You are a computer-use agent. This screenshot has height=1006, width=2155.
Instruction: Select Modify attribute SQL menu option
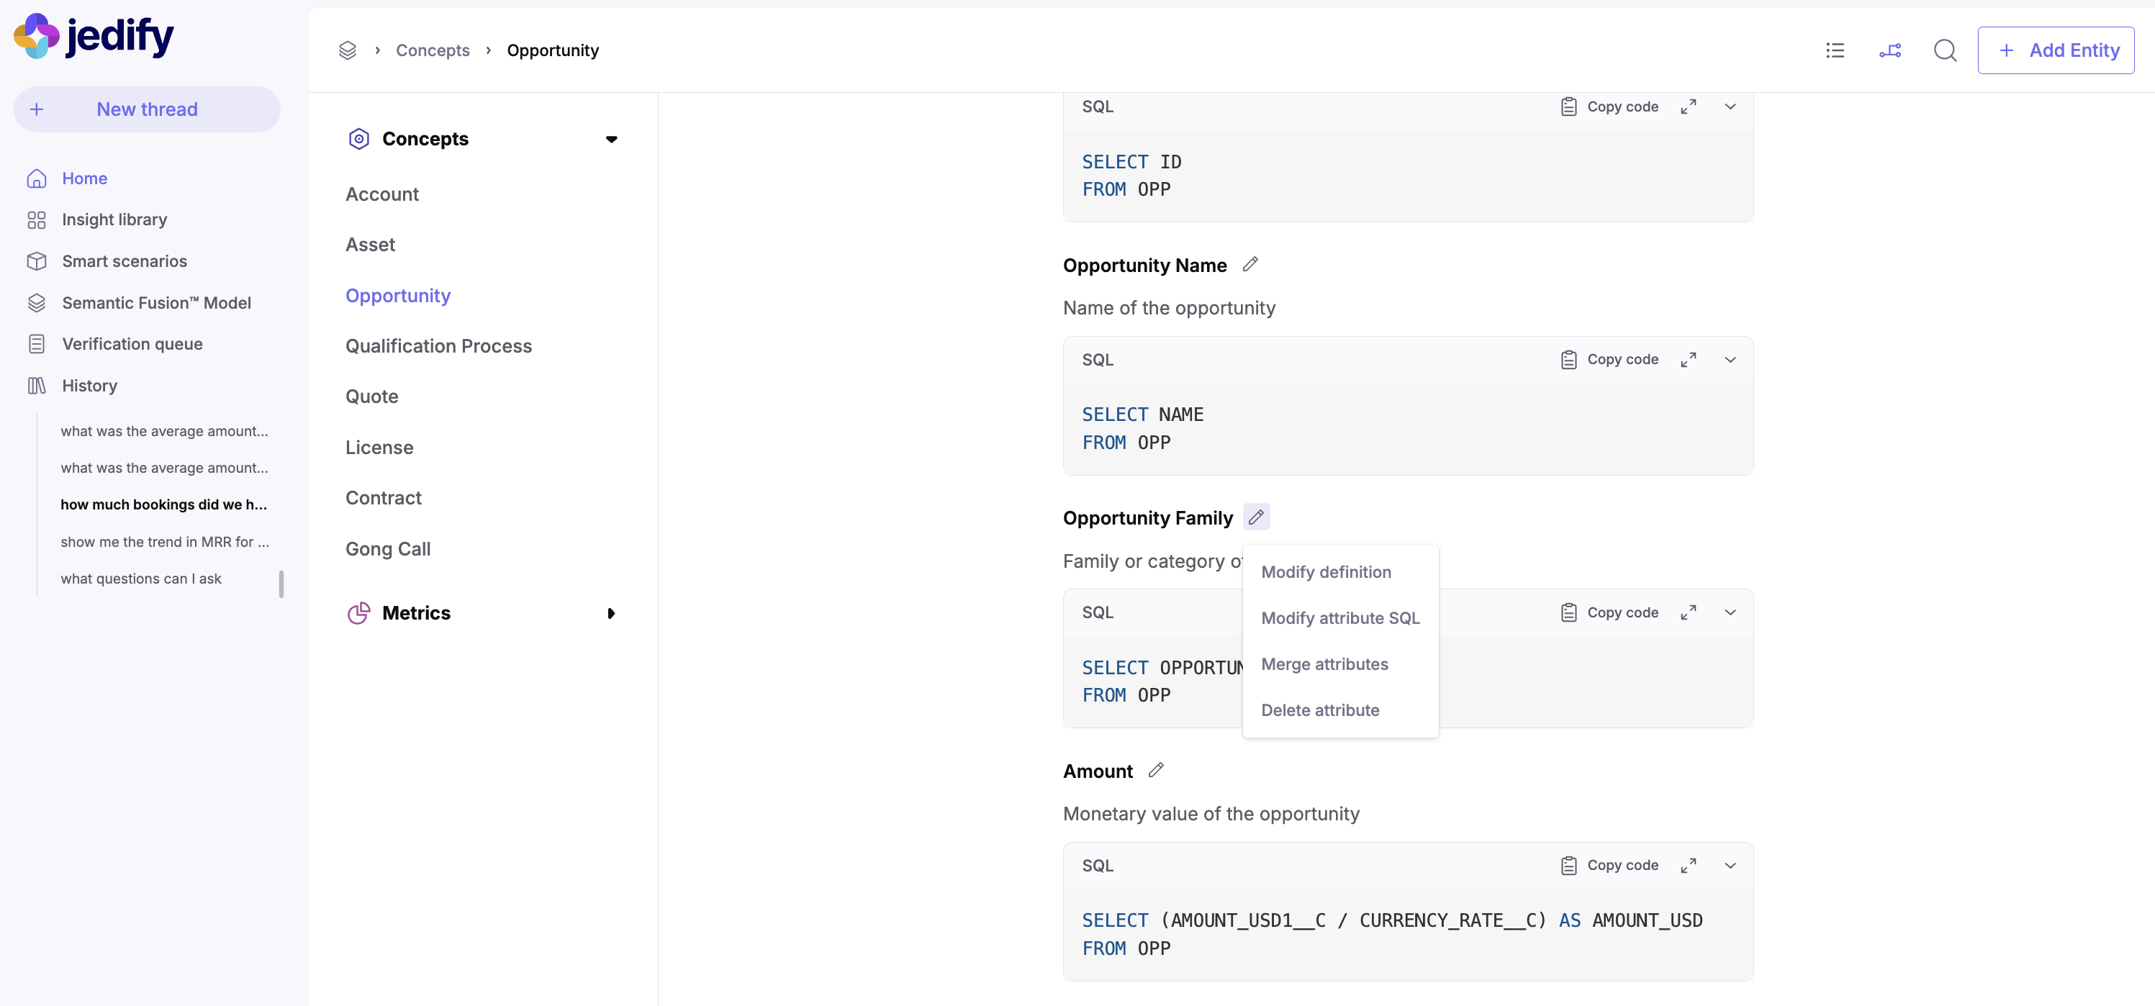pyautogui.click(x=1340, y=618)
